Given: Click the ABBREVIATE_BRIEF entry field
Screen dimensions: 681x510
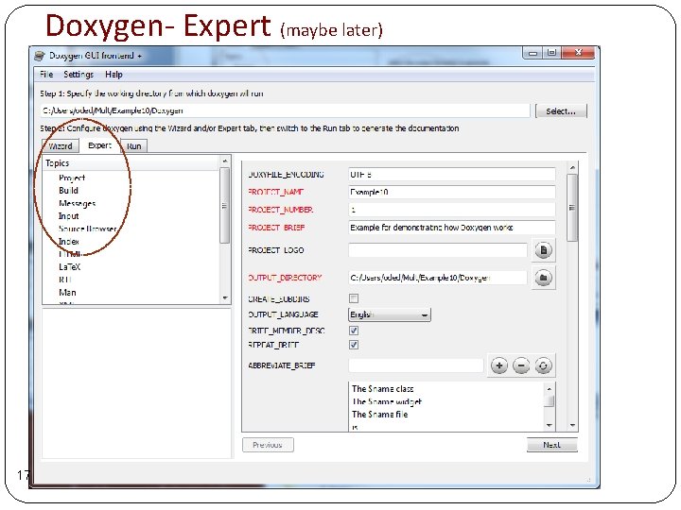Looking at the screenshot, I should click(415, 365).
